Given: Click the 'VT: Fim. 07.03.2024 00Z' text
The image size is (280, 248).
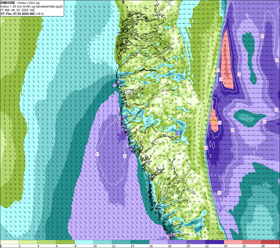Looking at the screenshot, I should pos(18,14).
